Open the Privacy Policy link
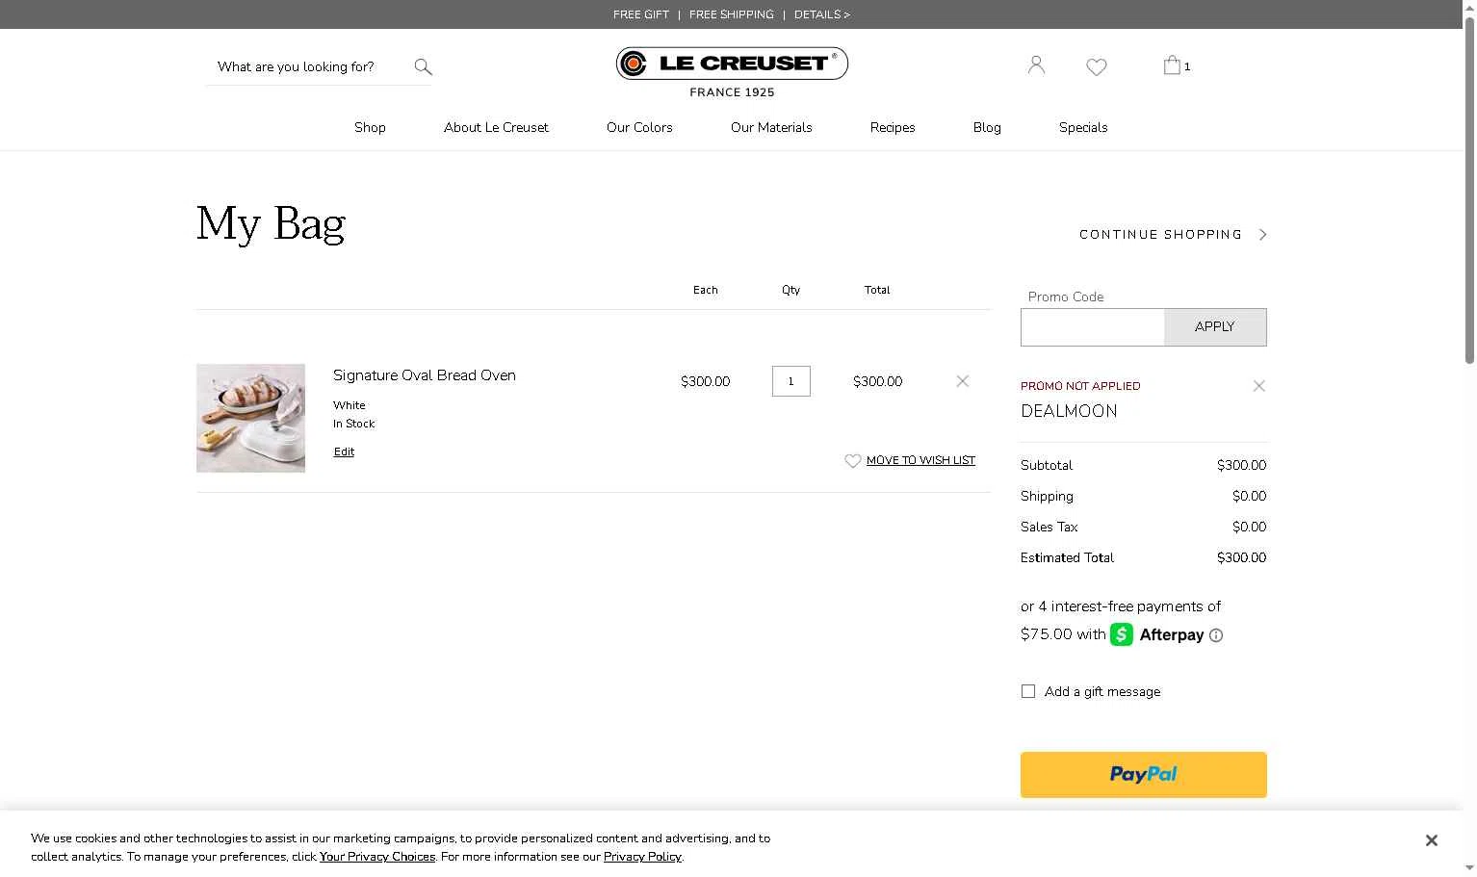This screenshot has height=877, width=1477. (642, 857)
